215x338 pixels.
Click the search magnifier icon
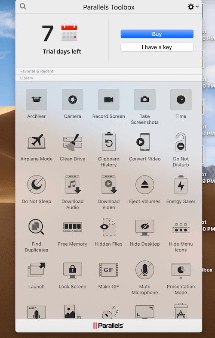(23, 6)
